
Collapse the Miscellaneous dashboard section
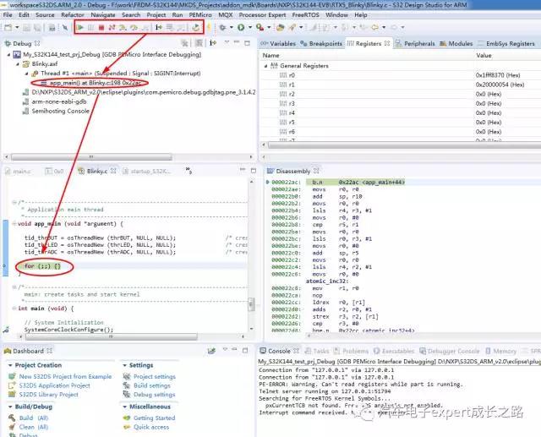pyautogui.click(x=124, y=407)
